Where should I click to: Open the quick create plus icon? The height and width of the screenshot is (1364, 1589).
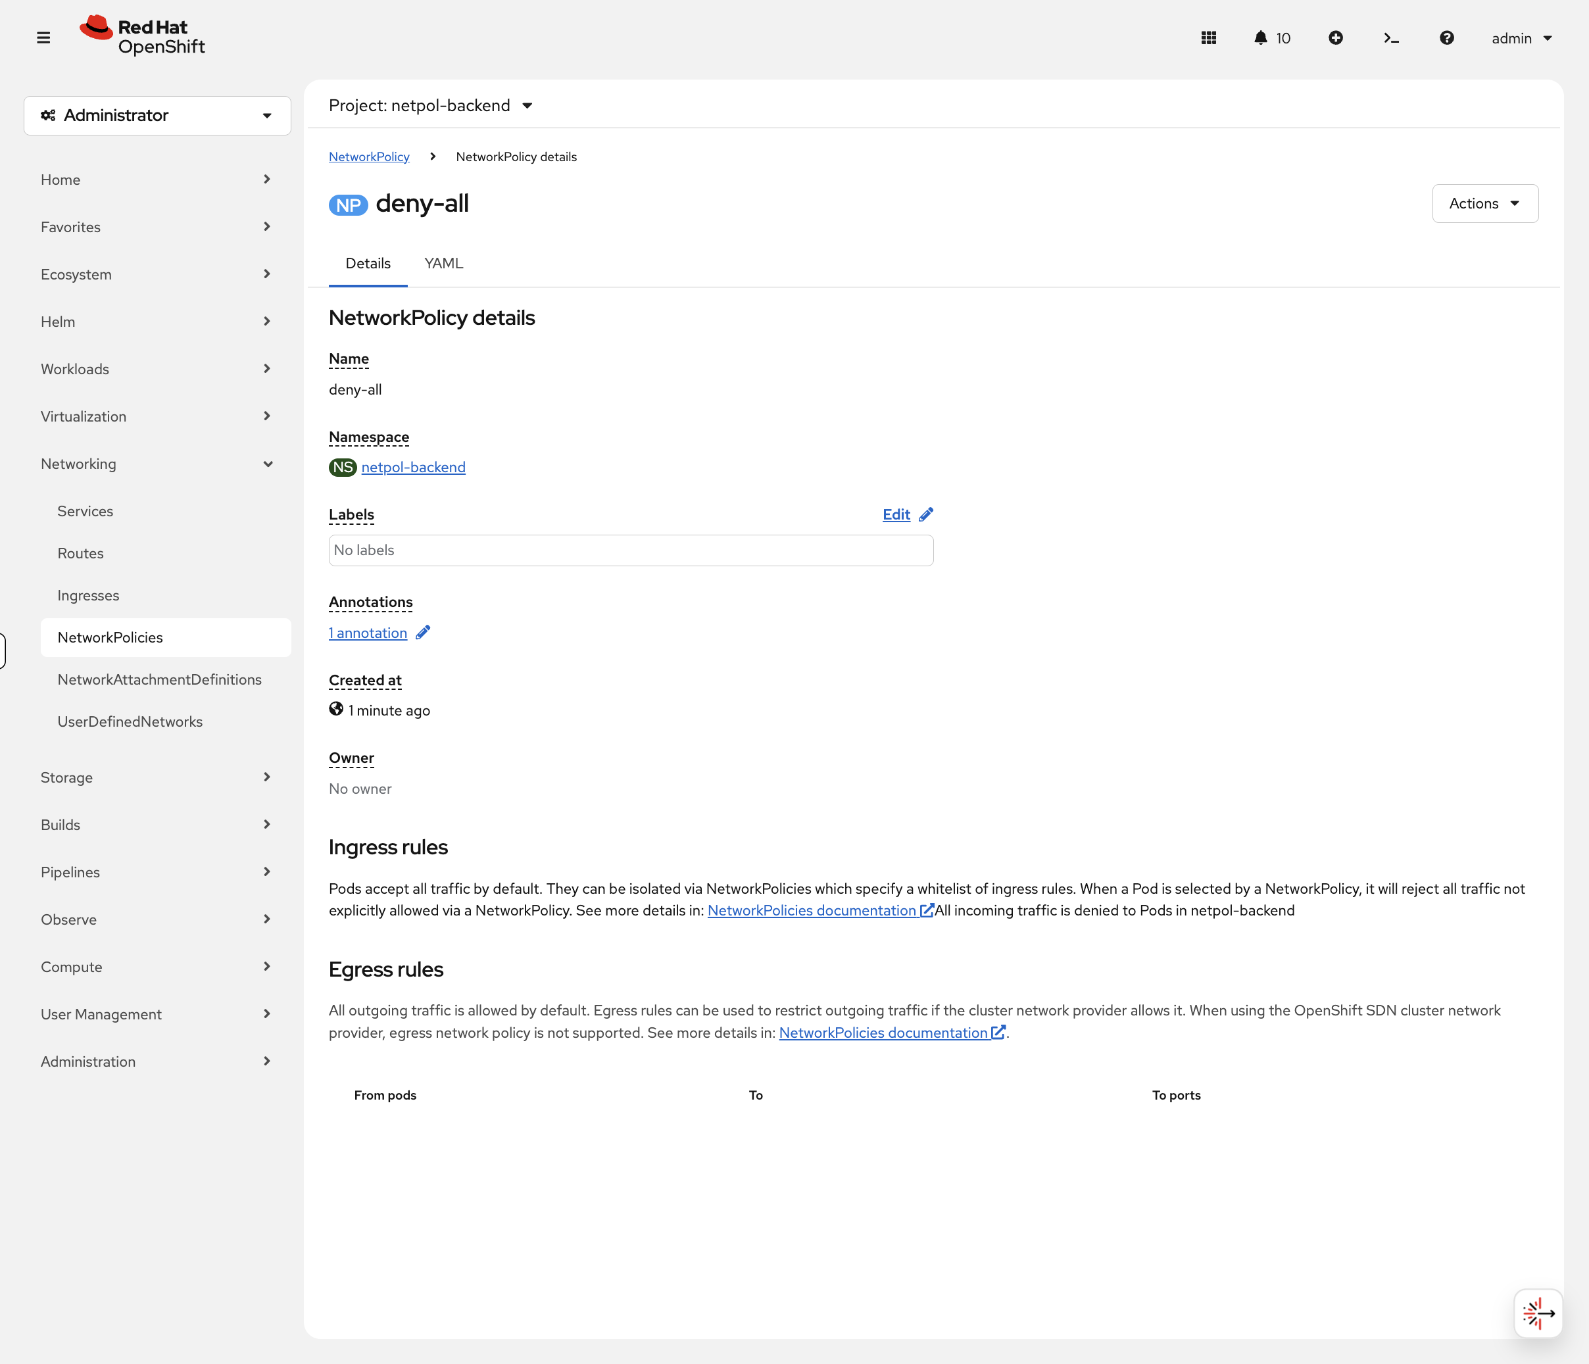point(1336,37)
